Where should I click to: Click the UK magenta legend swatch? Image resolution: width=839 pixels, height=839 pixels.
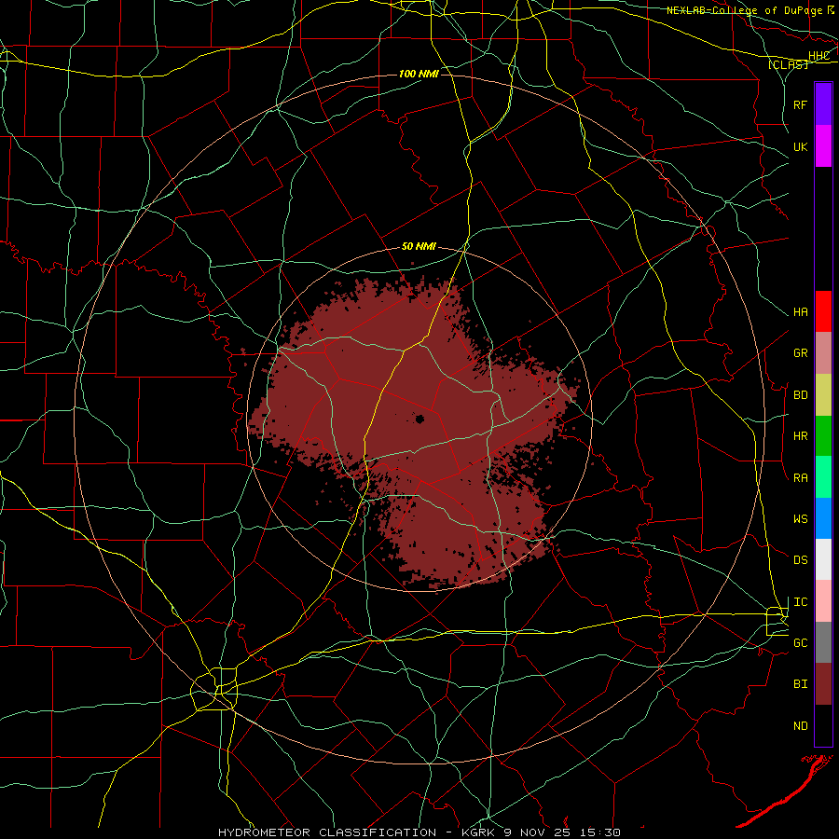(823, 146)
